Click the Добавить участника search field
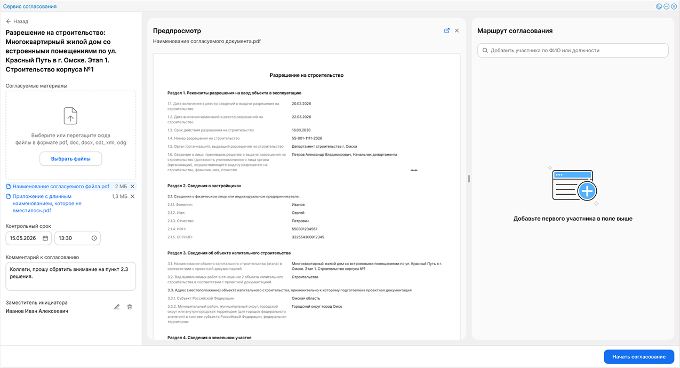 (573, 50)
